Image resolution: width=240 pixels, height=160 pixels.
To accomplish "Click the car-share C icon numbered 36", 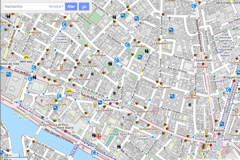I will tap(194, 6).
